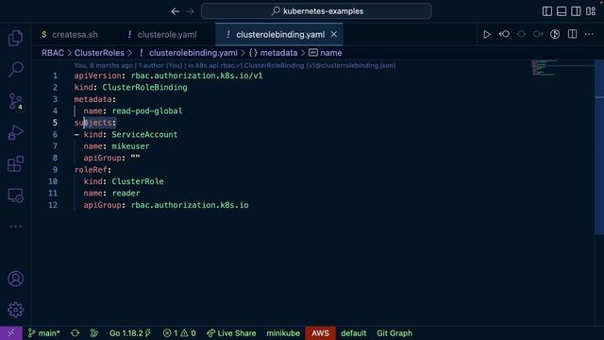Click the read-pod-global value on line 4
604x340 pixels.
pos(147,111)
